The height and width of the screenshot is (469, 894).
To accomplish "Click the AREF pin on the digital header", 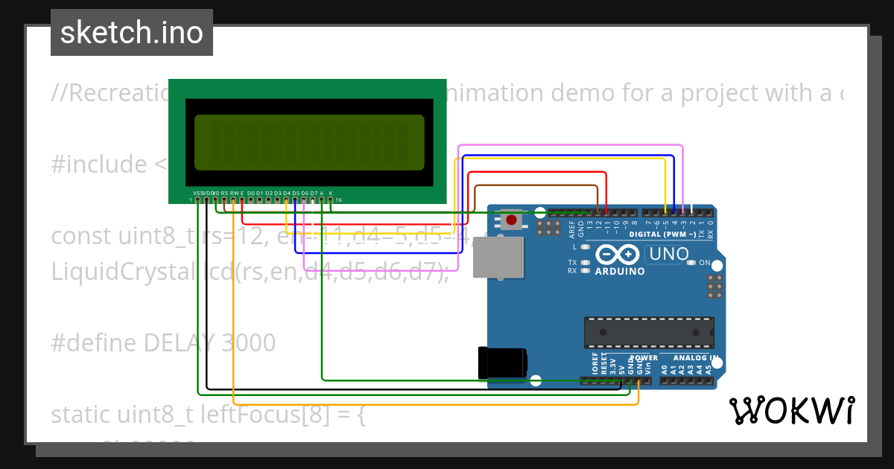I will click(571, 213).
